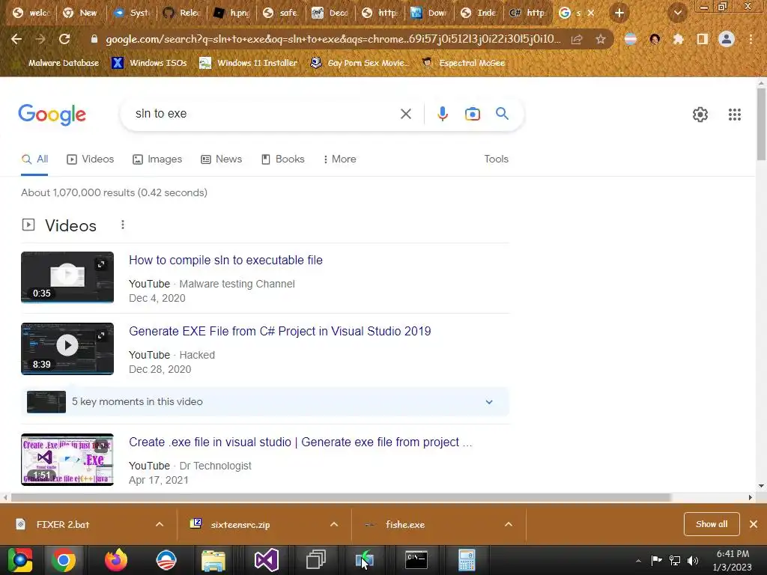Switch to the h.png browser tab

coord(233,13)
